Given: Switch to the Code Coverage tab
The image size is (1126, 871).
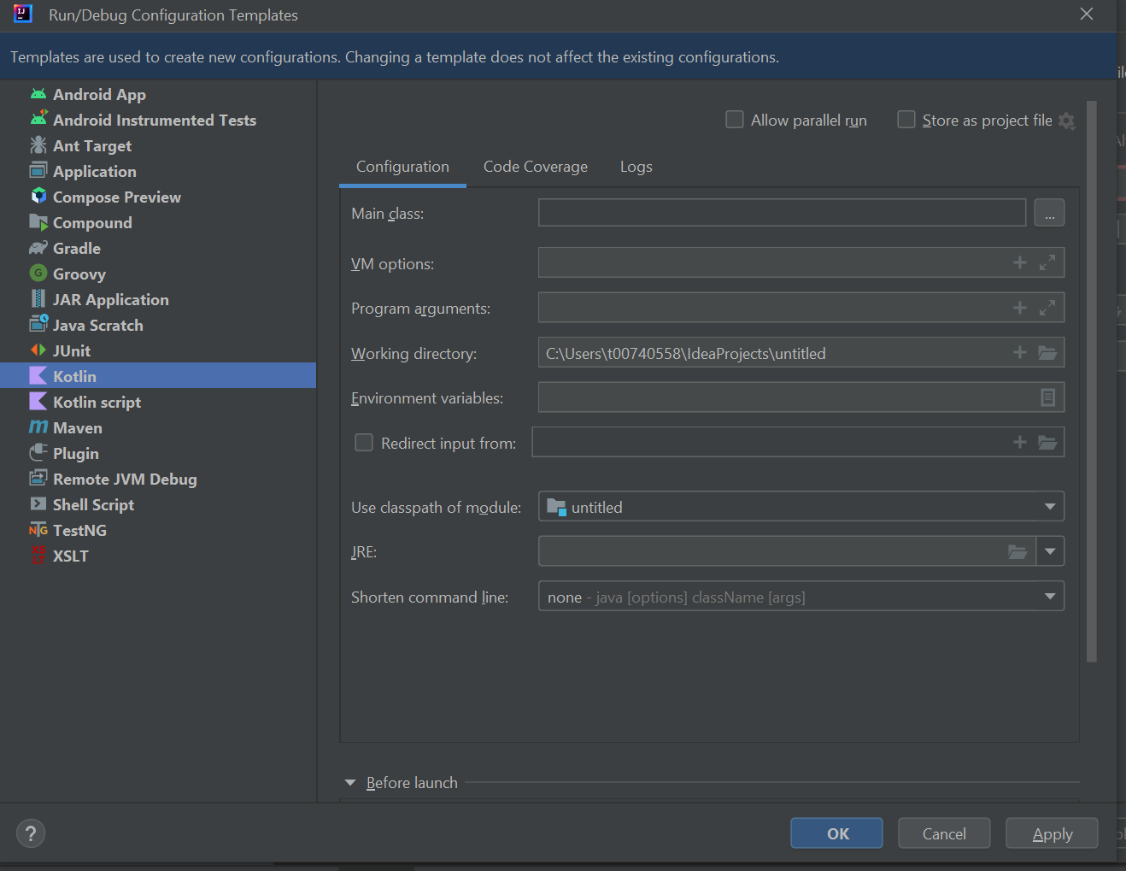Looking at the screenshot, I should point(536,167).
